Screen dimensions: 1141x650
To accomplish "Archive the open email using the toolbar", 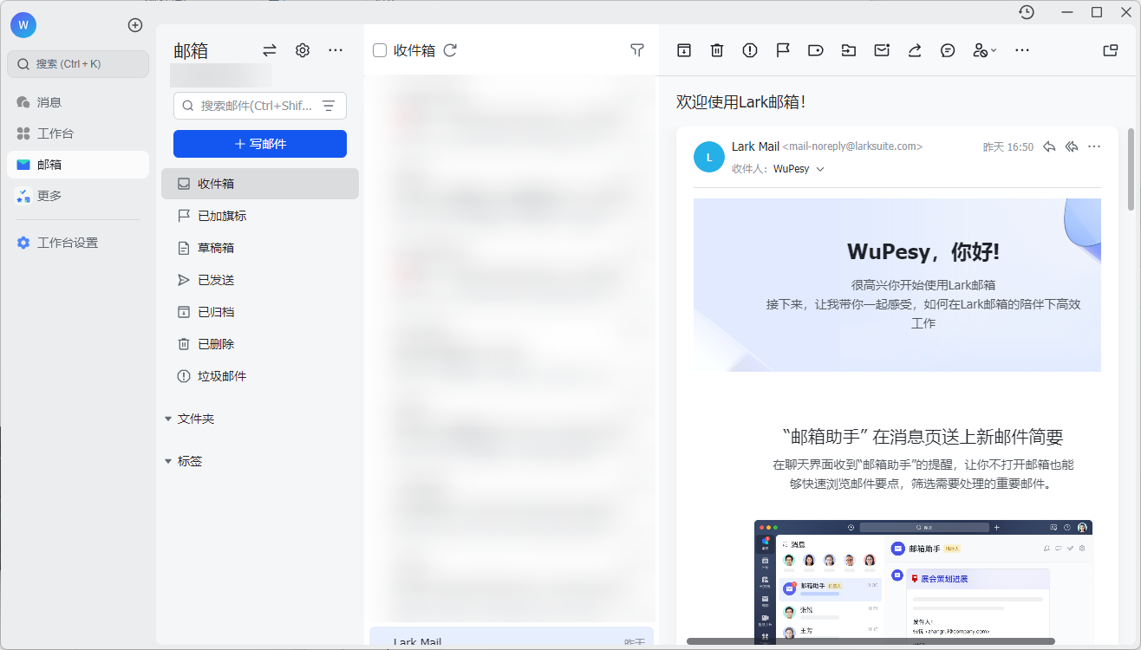I will [x=684, y=50].
